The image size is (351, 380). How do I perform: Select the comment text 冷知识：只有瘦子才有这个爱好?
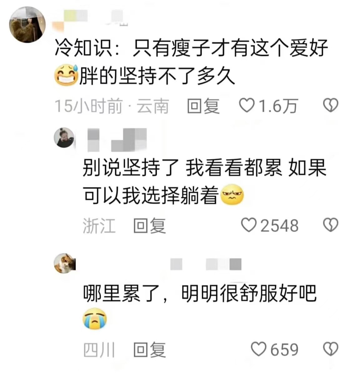191,48
